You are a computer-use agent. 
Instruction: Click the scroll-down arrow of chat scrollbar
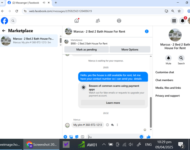[x=151, y=130]
